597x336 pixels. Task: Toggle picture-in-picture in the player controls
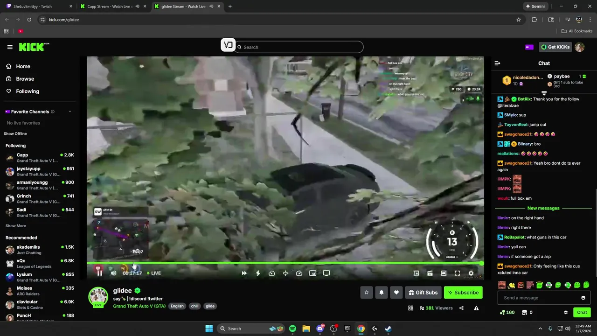coord(313,273)
